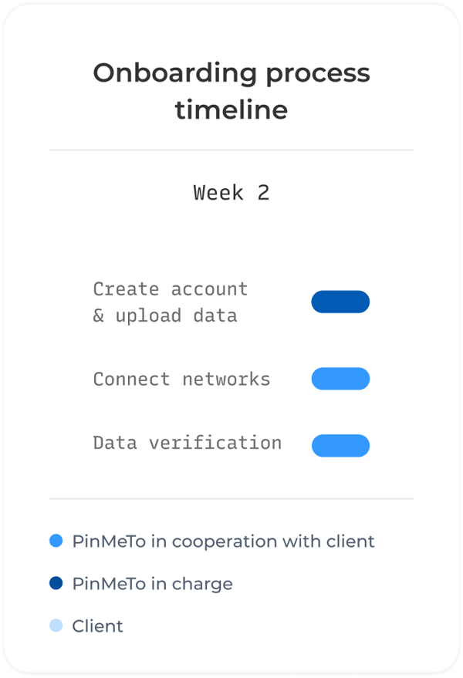Click the word timeline in the title
Screen dimensions: 463x678
click(231, 110)
